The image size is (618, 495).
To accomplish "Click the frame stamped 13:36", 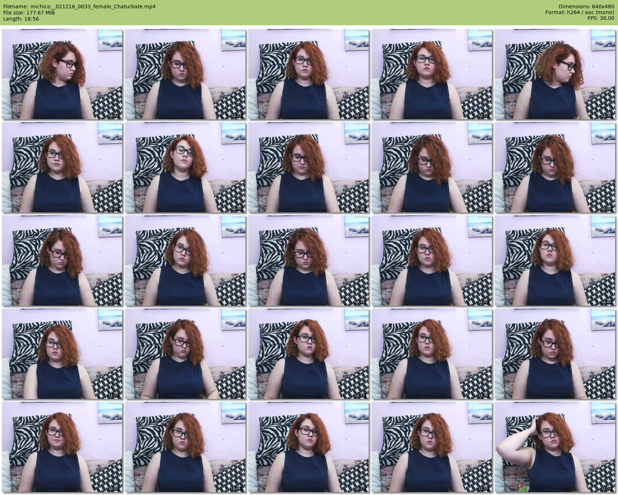I will pyautogui.click(x=432, y=354).
